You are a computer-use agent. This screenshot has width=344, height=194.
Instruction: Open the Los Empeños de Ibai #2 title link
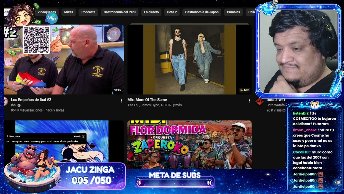(x=31, y=100)
